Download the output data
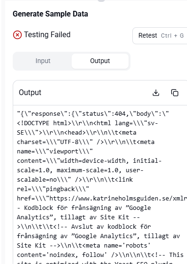Screen dimensions: 187x264 tap(156, 93)
